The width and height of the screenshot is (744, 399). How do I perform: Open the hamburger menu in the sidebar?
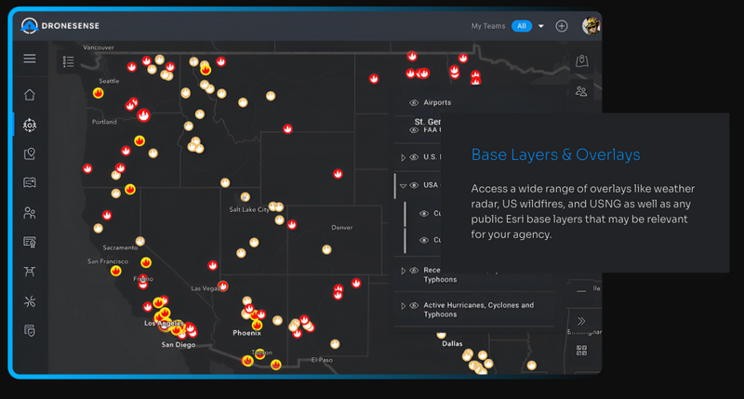30,59
